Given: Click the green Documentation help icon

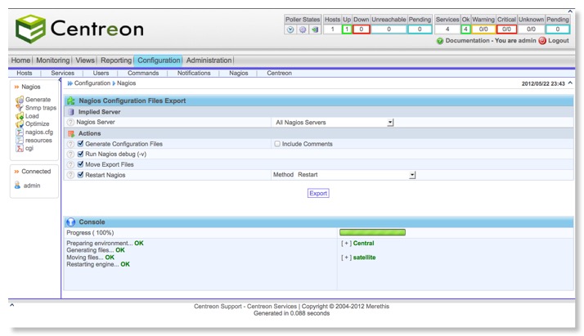Looking at the screenshot, I should coord(440,41).
